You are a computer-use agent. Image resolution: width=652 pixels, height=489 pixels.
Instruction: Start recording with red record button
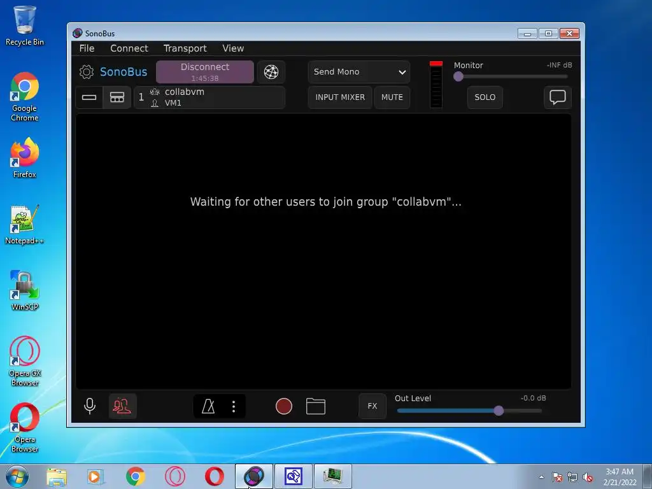pyautogui.click(x=284, y=406)
